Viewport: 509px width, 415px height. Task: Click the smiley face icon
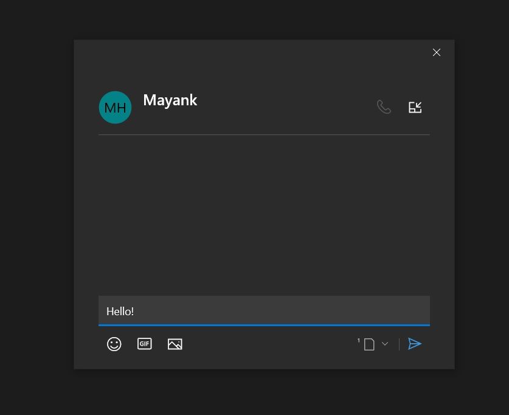[x=114, y=344]
